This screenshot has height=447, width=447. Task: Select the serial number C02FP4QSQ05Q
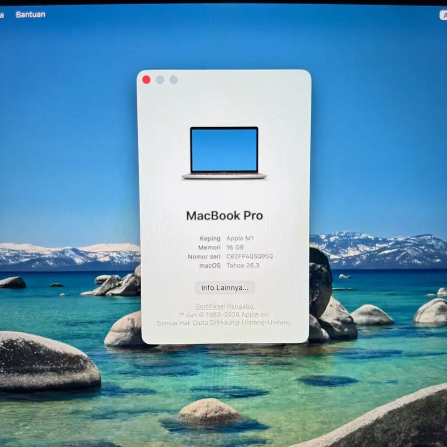pos(249,256)
